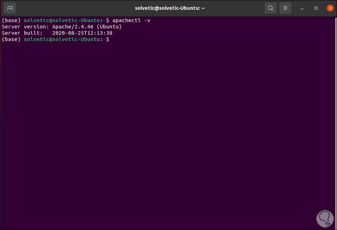Maximize the terminal window
Image resolution: width=337 pixels, height=230 pixels.
click(x=316, y=8)
